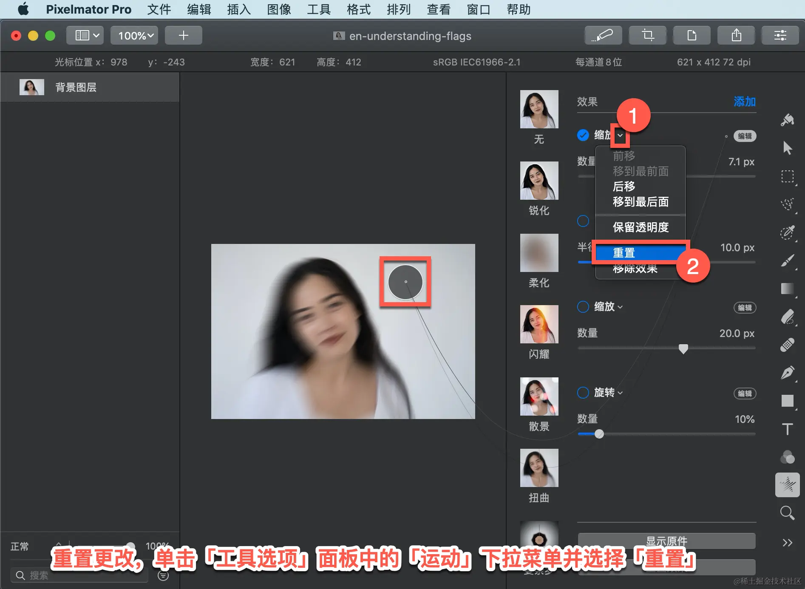Screen dimensions: 805x589
Task: Open the 查看 menu
Action: (439, 9)
